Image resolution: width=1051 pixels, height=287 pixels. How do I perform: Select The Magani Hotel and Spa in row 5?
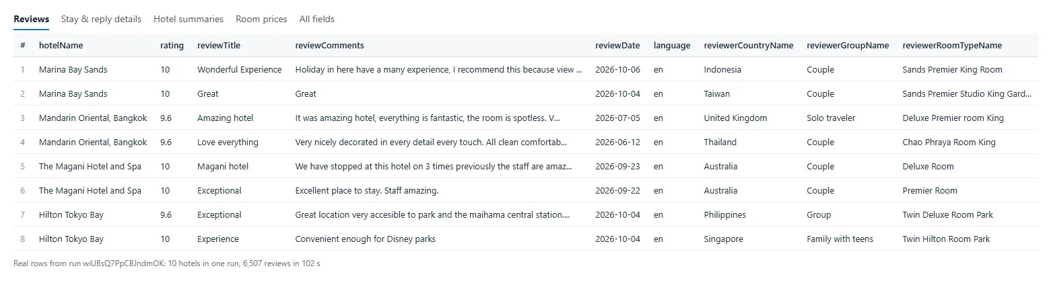click(x=90, y=167)
